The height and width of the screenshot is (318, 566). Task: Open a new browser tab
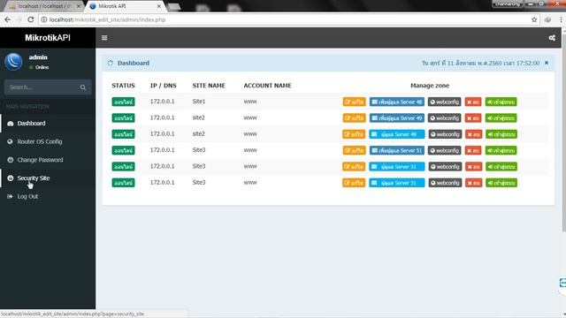click(x=174, y=6)
